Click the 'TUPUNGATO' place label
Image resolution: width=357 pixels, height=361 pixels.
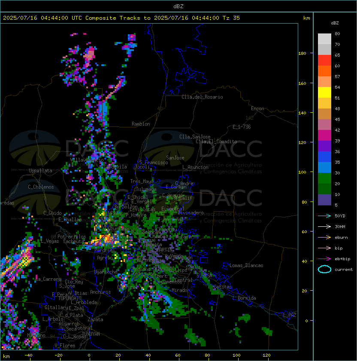click(70, 298)
